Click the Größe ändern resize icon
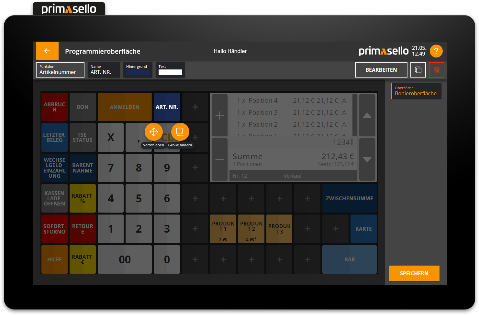 [180, 132]
